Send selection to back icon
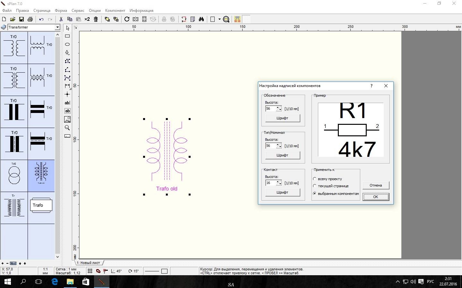This screenshot has width=462, height=288. 116,19
